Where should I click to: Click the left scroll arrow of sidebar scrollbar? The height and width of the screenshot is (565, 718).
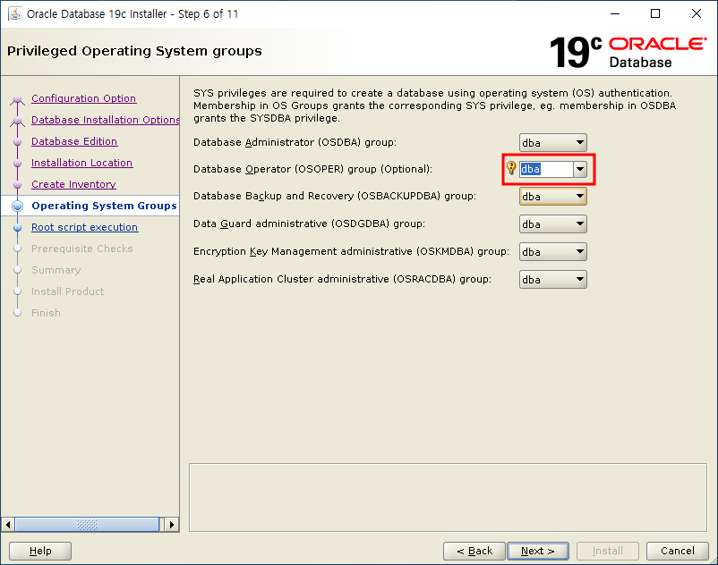pyautogui.click(x=8, y=524)
